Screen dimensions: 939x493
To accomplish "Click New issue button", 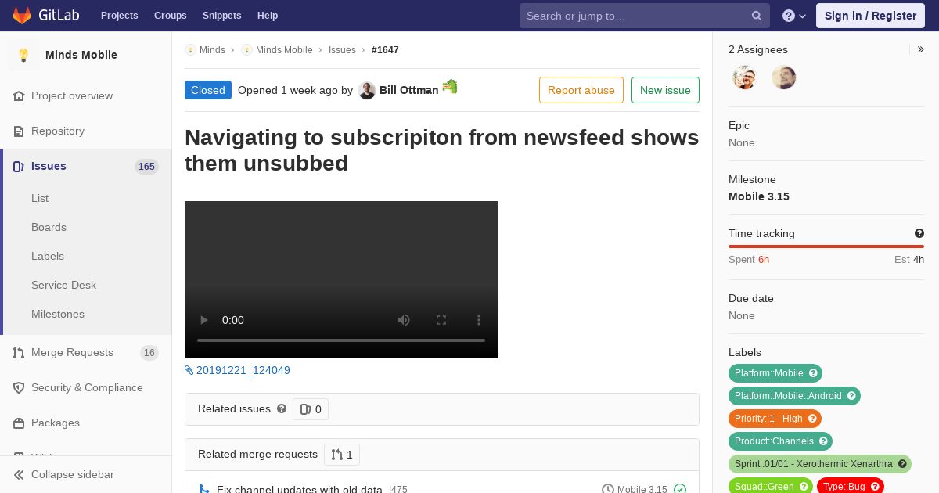I will point(665,90).
